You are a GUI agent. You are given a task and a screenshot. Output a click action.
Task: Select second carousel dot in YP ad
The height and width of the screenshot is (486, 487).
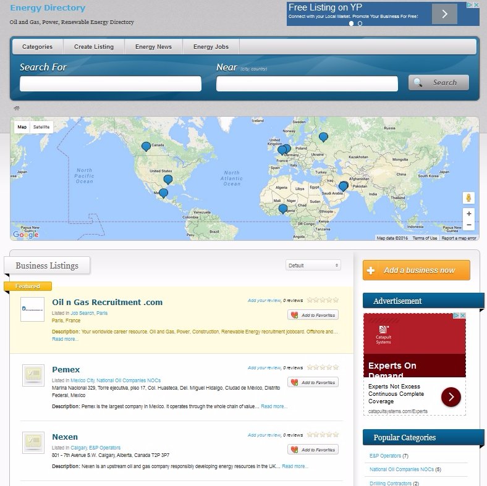[x=360, y=23]
